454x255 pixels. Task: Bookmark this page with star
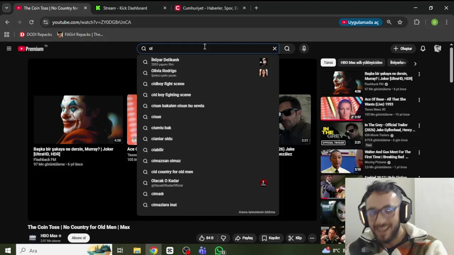[x=400, y=22]
